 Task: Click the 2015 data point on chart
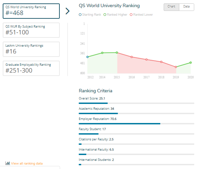point(117,52)
